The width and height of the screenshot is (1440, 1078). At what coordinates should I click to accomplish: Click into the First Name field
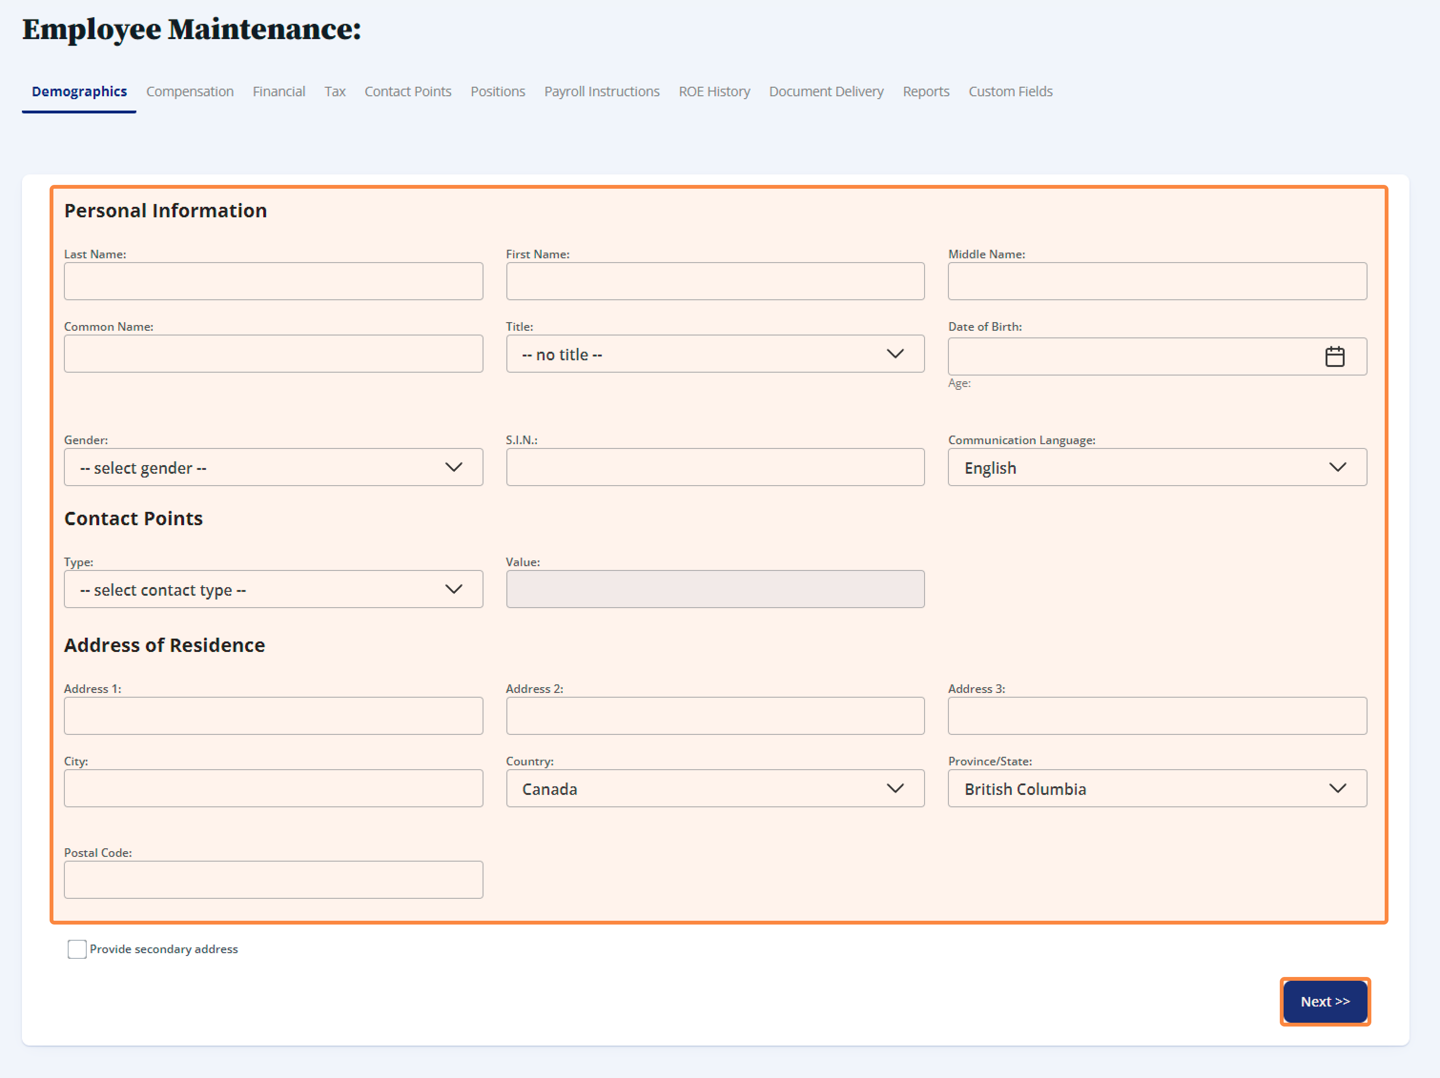pyautogui.click(x=715, y=281)
